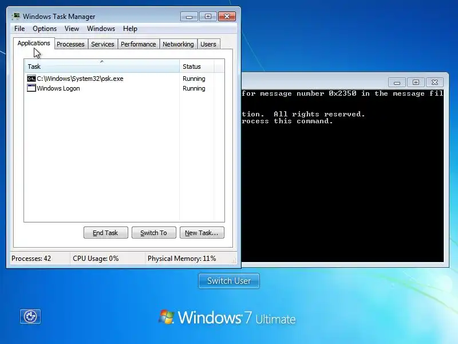Open the Windows menu

[101, 29]
